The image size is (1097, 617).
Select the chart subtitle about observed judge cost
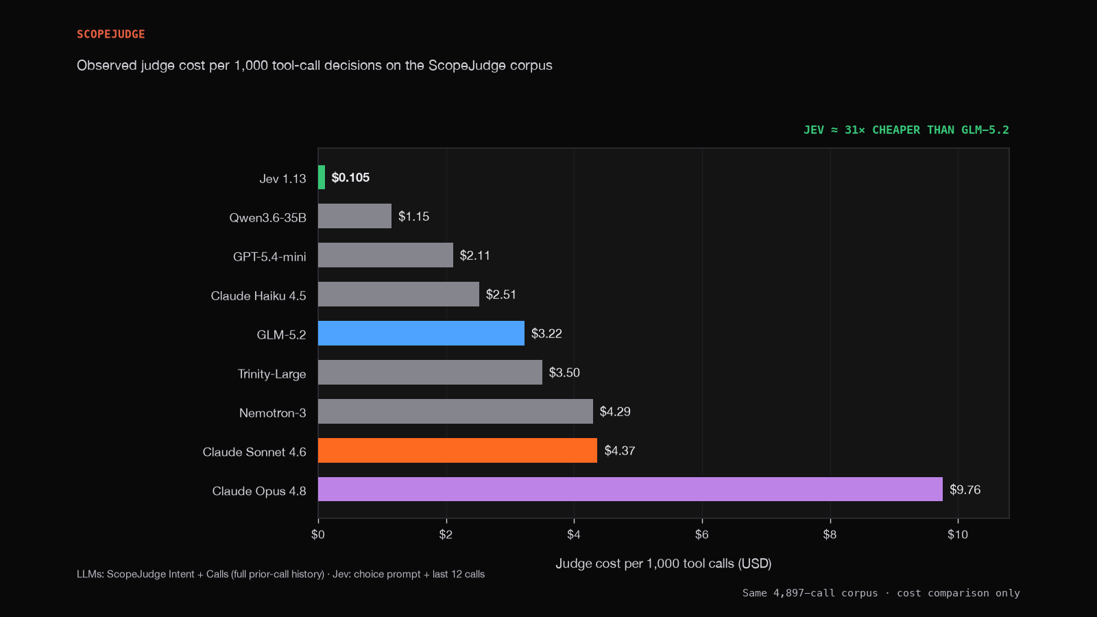[x=315, y=66]
